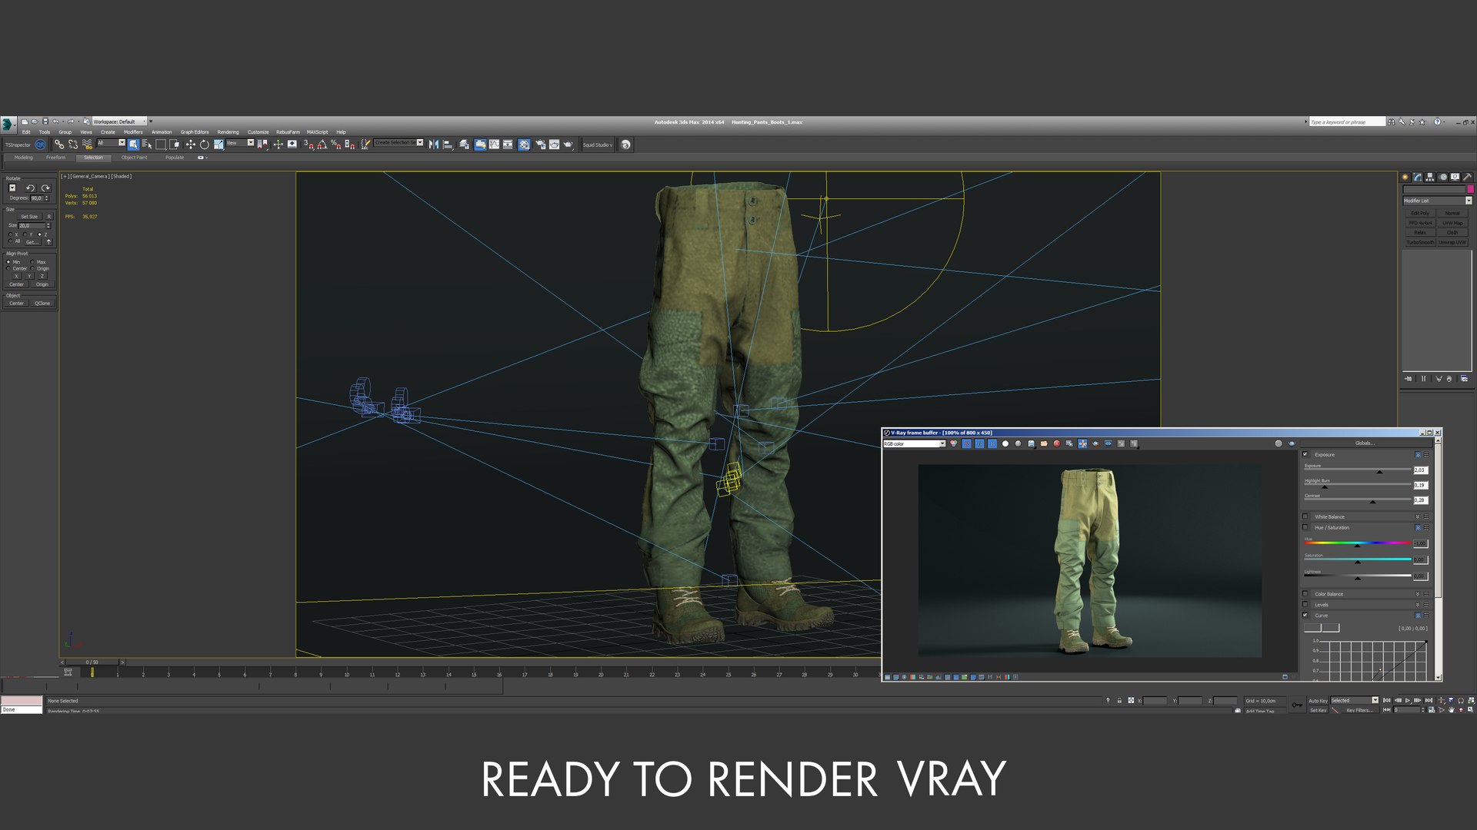The image size is (1477, 830).
Task: Expand the Levels rollout arrows
Action: pyautogui.click(x=1418, y=604)
